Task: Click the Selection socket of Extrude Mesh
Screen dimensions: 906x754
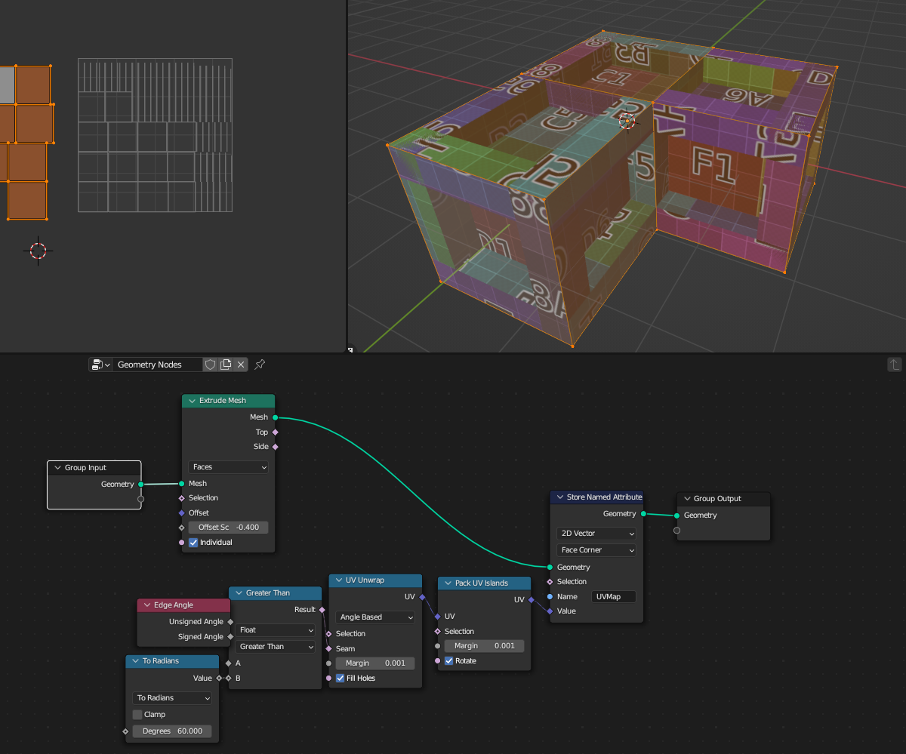Action: pyautogui.click(x=181, y=498)
